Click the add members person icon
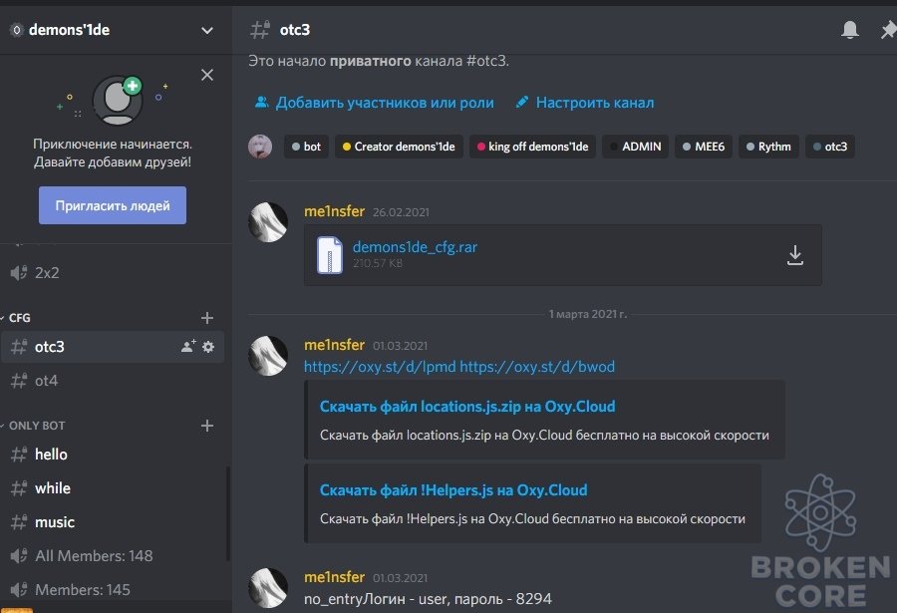 (261, 103)
